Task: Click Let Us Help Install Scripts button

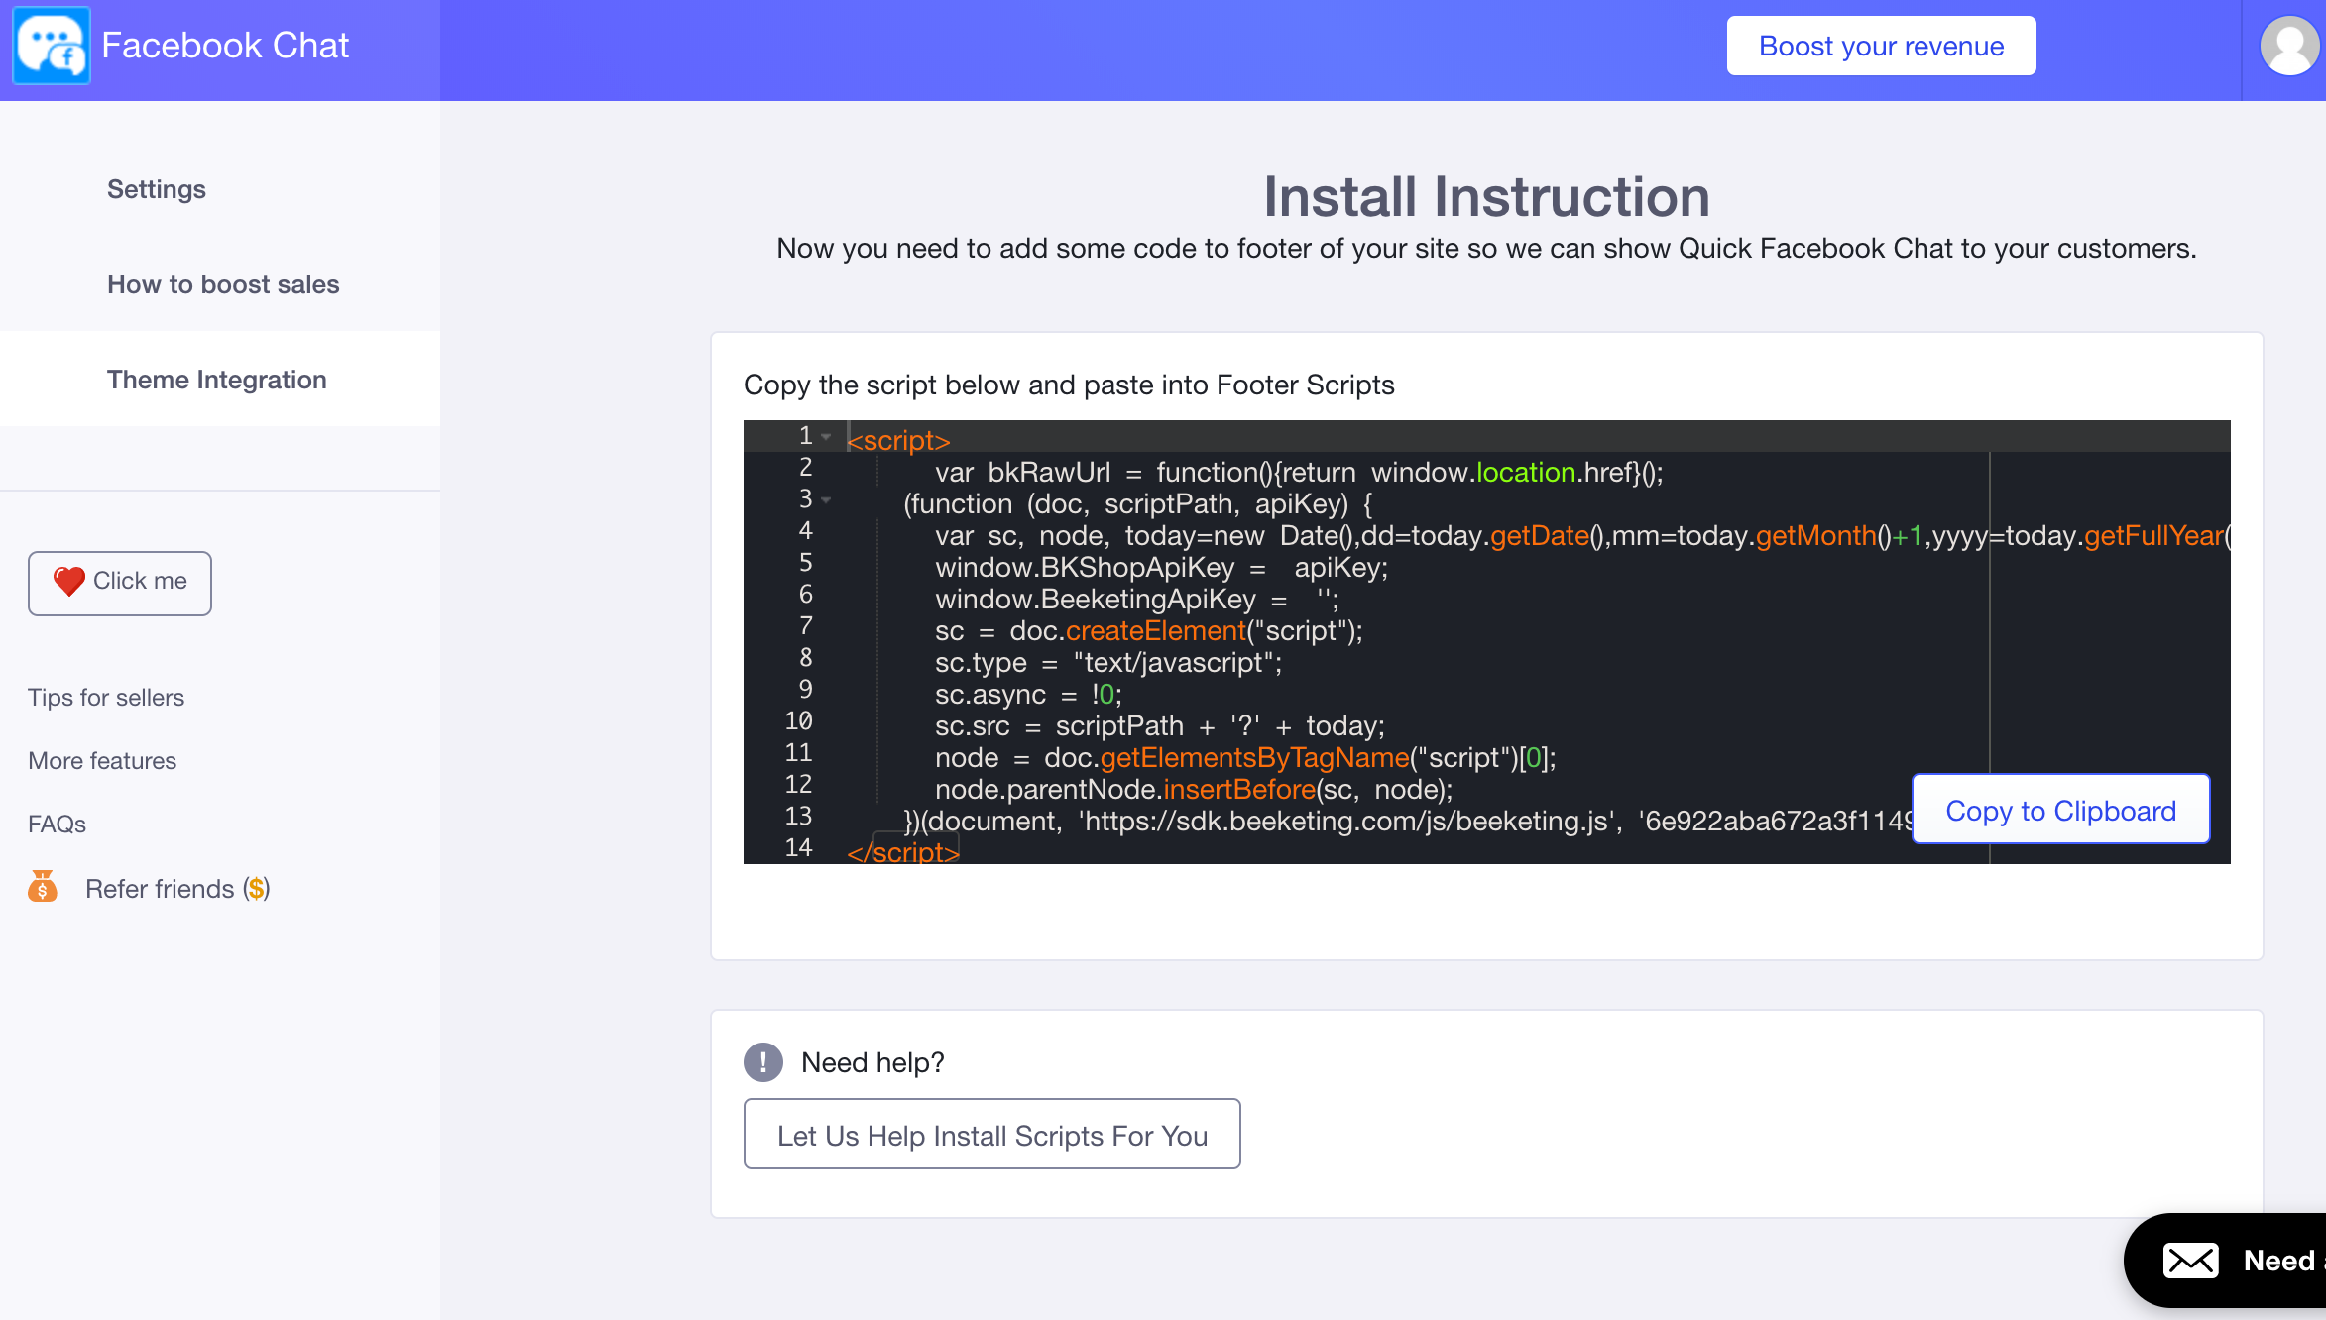Action: (x=991, y=1135)
